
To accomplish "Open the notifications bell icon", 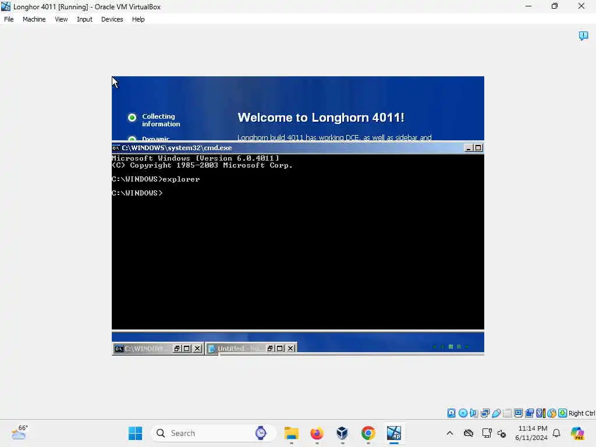I will (x=556, y=433).
